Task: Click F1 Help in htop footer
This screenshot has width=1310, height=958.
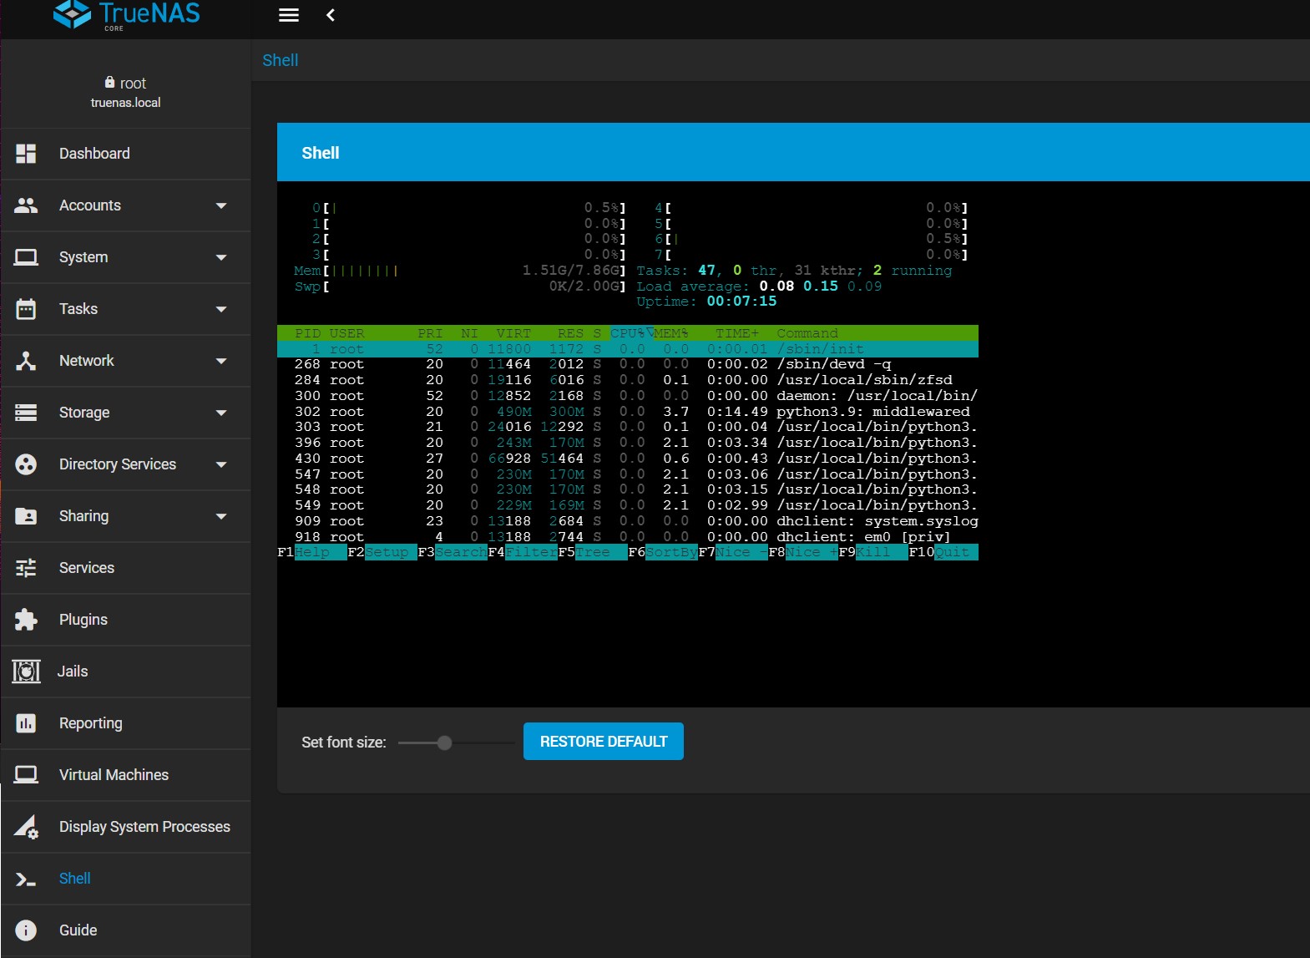Action: [312, 552]
